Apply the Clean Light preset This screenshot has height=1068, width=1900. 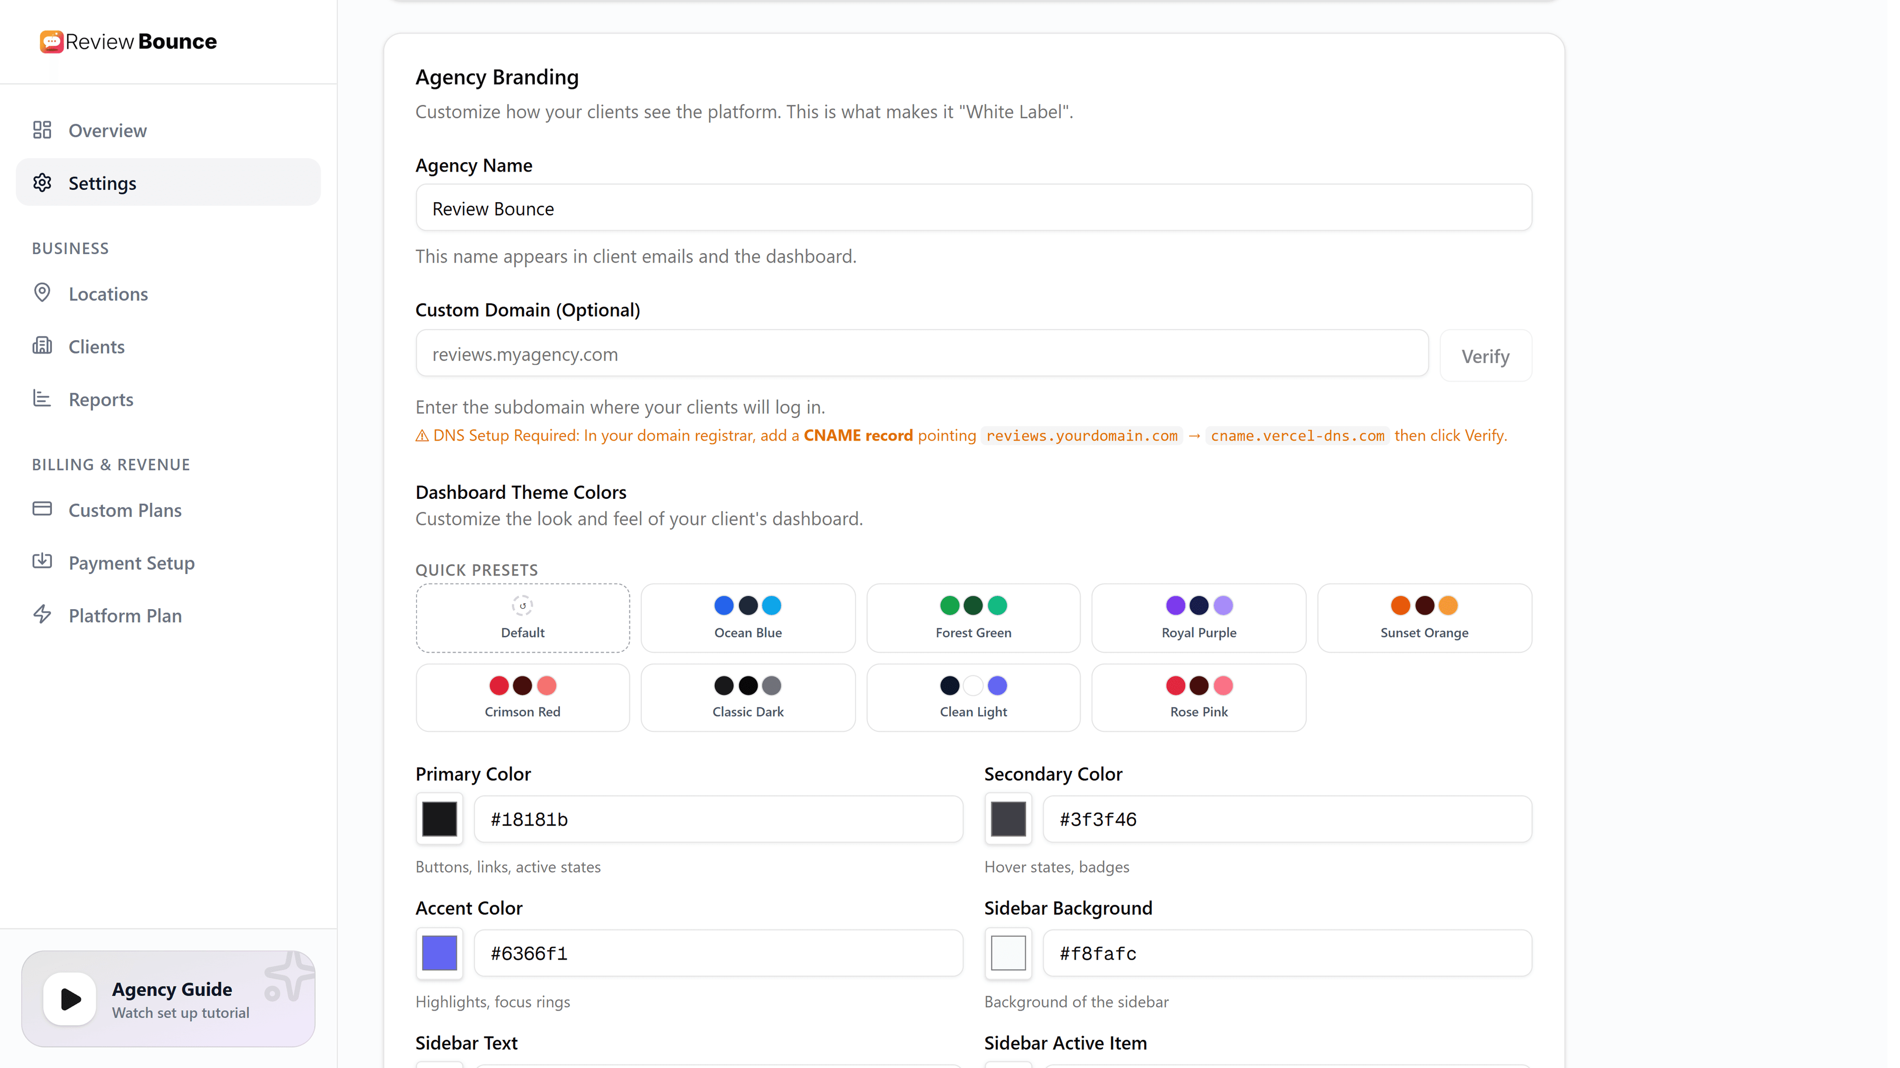click(x=973, y=697)
